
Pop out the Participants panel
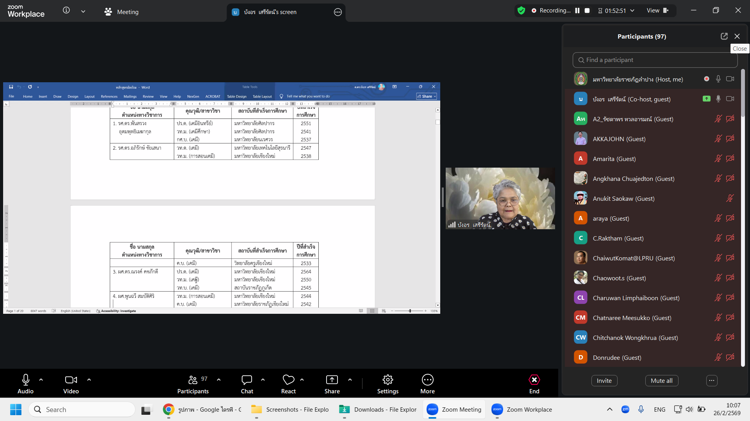[724, 36]
